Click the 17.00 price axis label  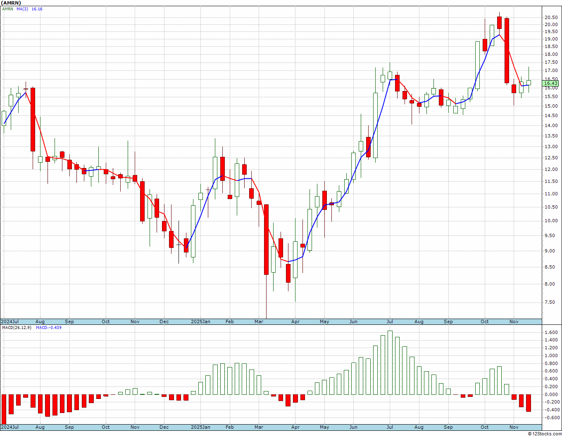550,71
